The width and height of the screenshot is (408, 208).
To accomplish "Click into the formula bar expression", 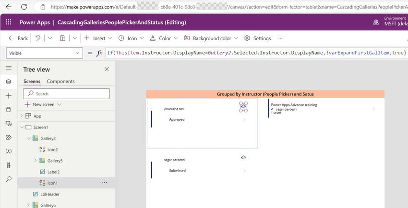I will [x=256, y=53].
